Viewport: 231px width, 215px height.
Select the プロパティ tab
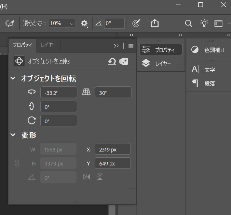[x=22, y=45]
